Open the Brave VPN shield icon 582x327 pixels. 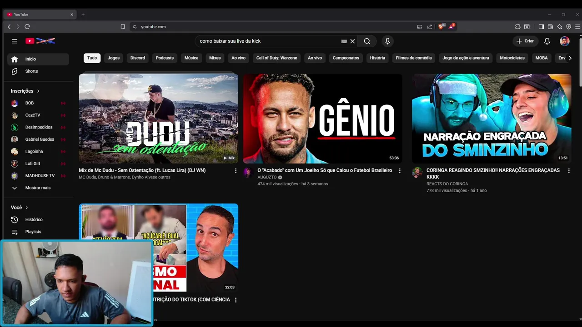[568, 27]
